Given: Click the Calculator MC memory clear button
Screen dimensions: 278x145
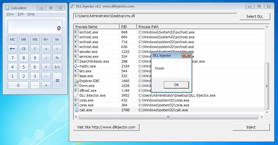Looking at the screenshot, I should pyautogui.click(x=13, y=39).
